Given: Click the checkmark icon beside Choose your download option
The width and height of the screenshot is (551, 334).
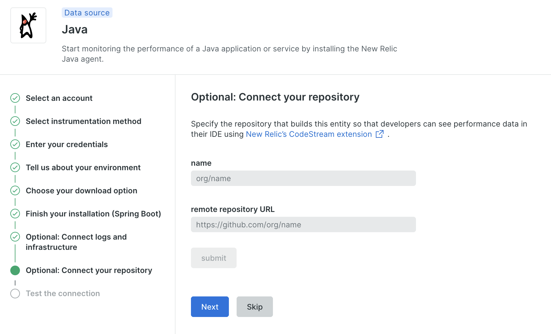Looking at the screenshot, I should point(15,190).
